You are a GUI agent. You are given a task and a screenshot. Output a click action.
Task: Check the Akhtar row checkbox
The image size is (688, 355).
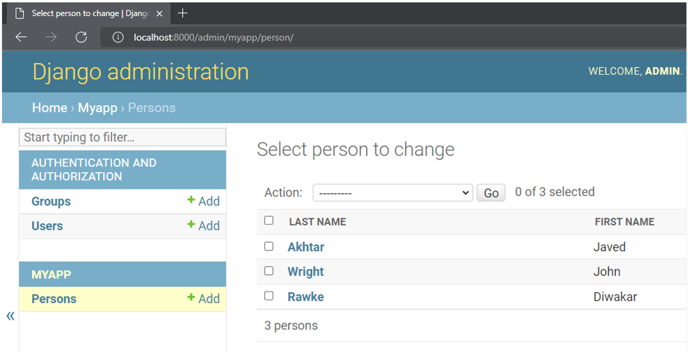point(269,246)
